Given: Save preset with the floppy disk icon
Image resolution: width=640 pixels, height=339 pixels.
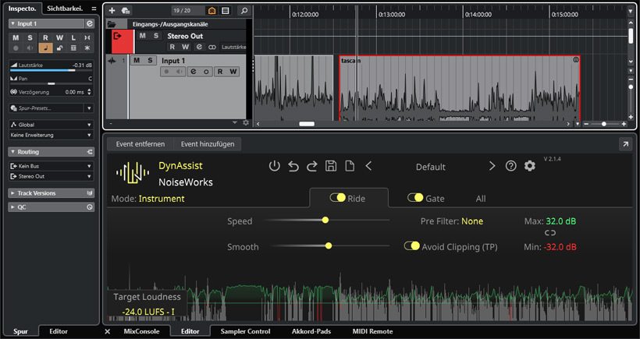Looking at the screenshot, I should [x=331, y=166].
